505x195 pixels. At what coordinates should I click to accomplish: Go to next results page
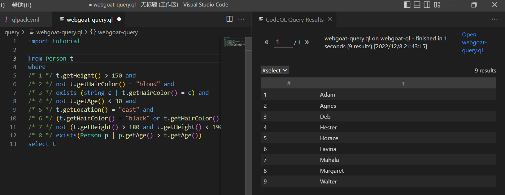click(307, 42)
